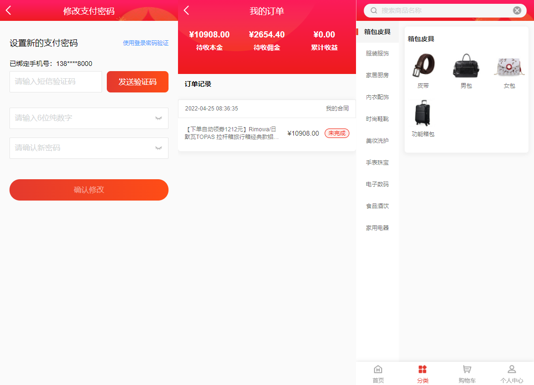Focus the 请确认新密码 field
The width and height of the screenshot is (534, 385).
coord(89,148)
